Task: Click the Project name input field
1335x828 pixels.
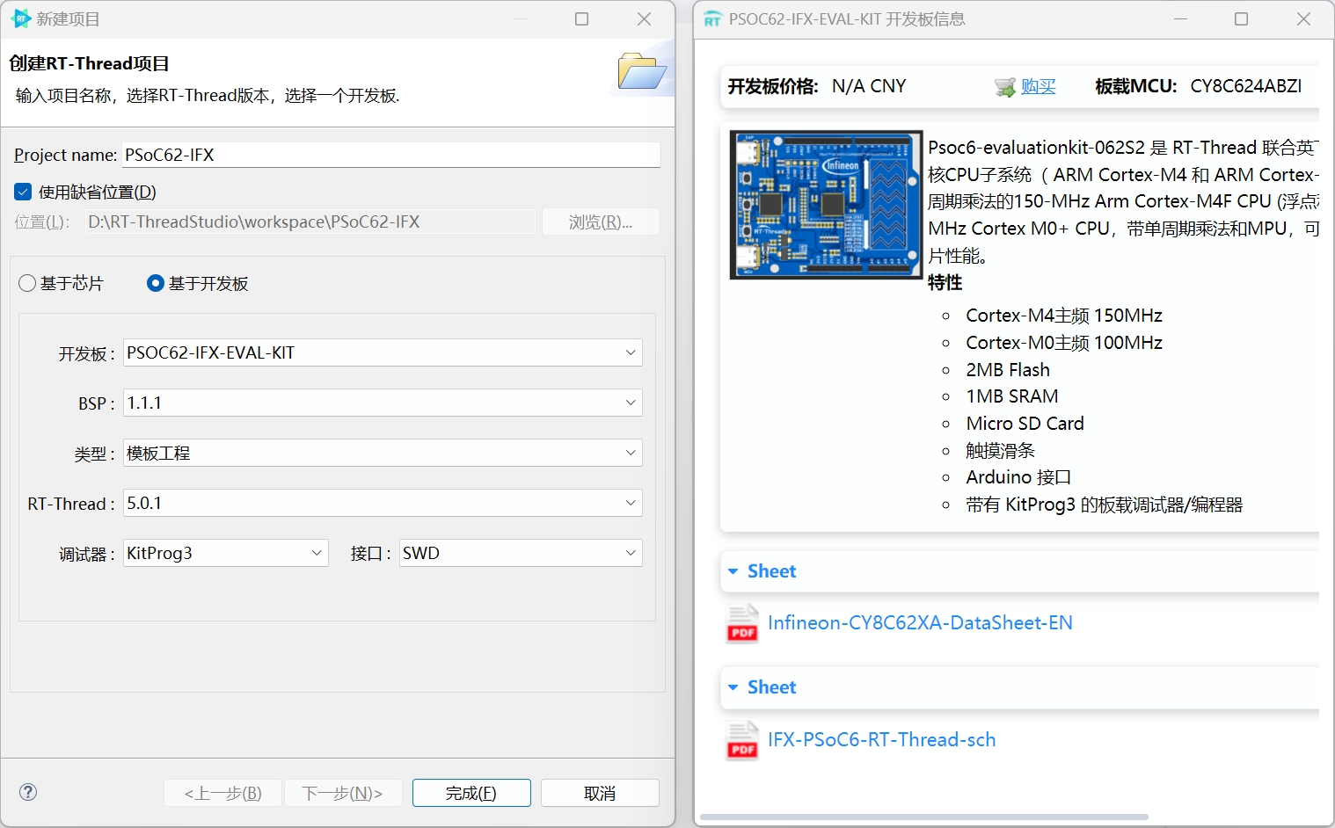Action: (x=391, y=155)
